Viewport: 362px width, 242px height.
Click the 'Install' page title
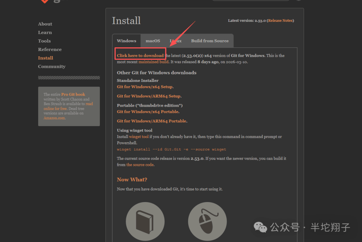126,20
